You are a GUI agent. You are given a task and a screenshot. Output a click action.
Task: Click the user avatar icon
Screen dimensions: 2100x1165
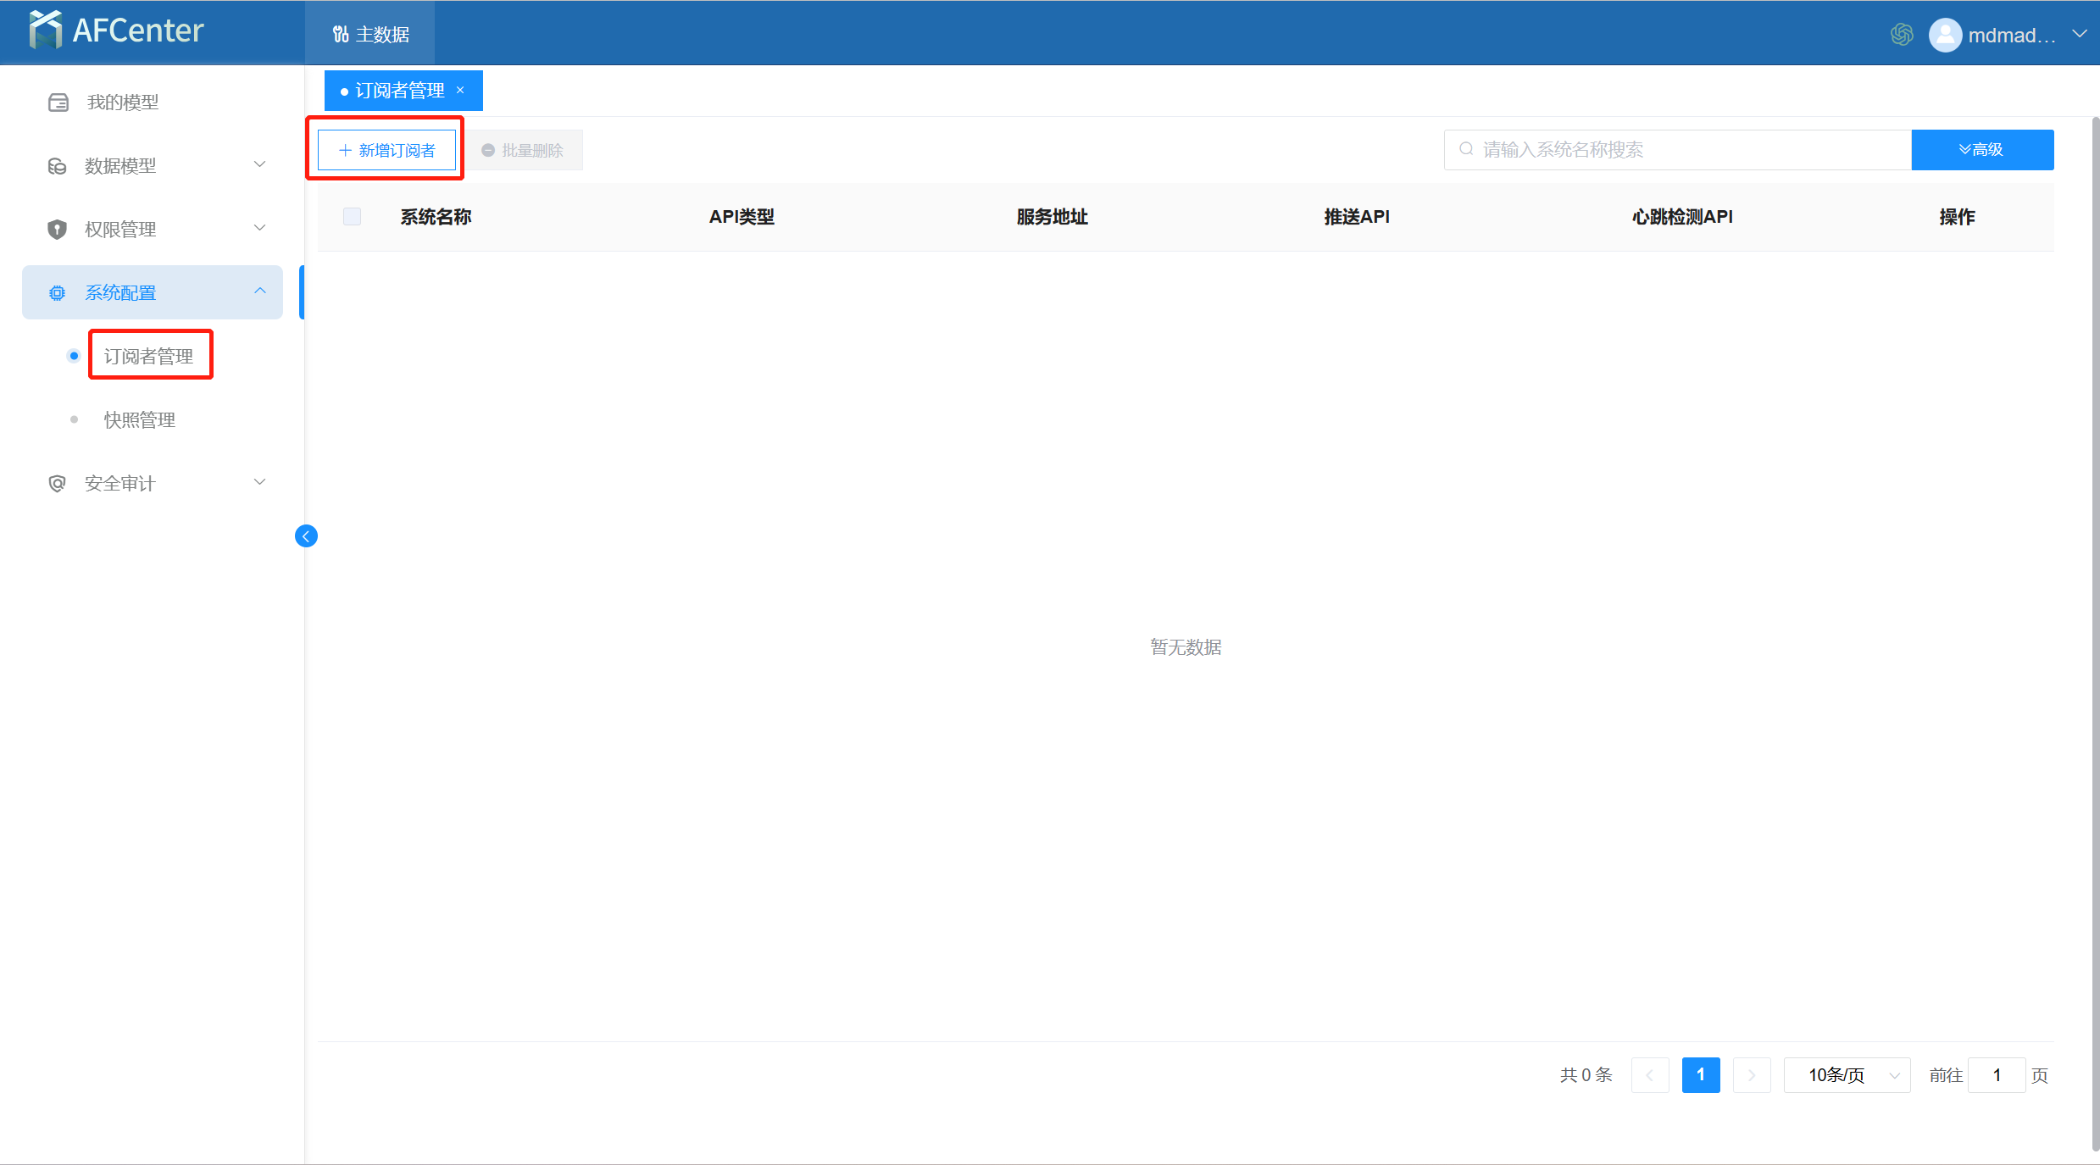point(1945,35)
